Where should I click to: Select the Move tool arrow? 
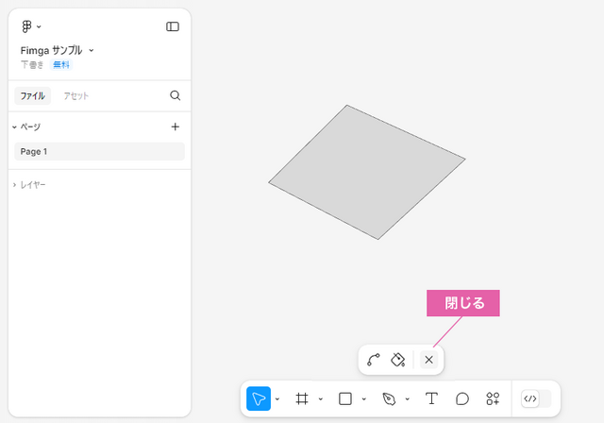pos(259,398)
